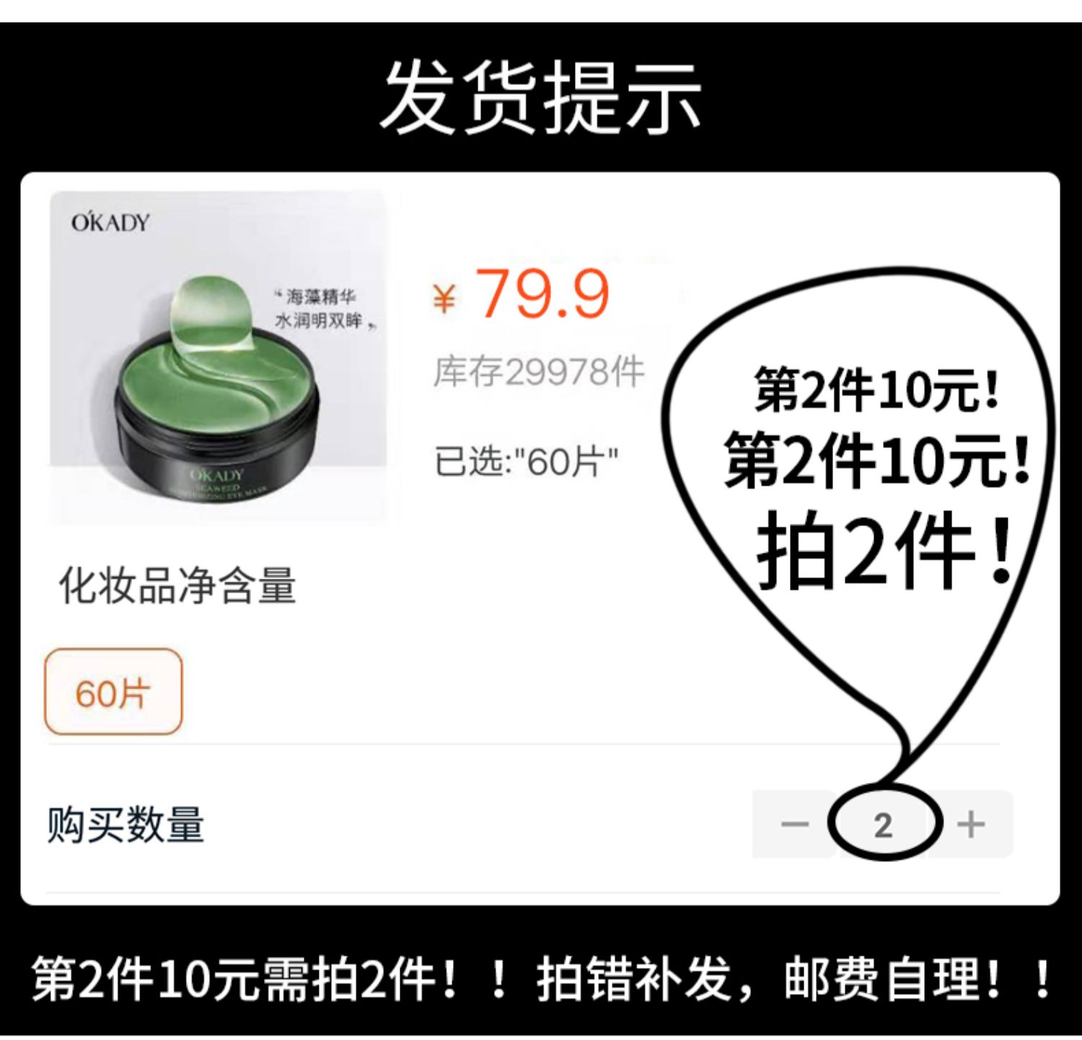
Task: Select the 60片 option chip
Action: (x=113, y=691)
